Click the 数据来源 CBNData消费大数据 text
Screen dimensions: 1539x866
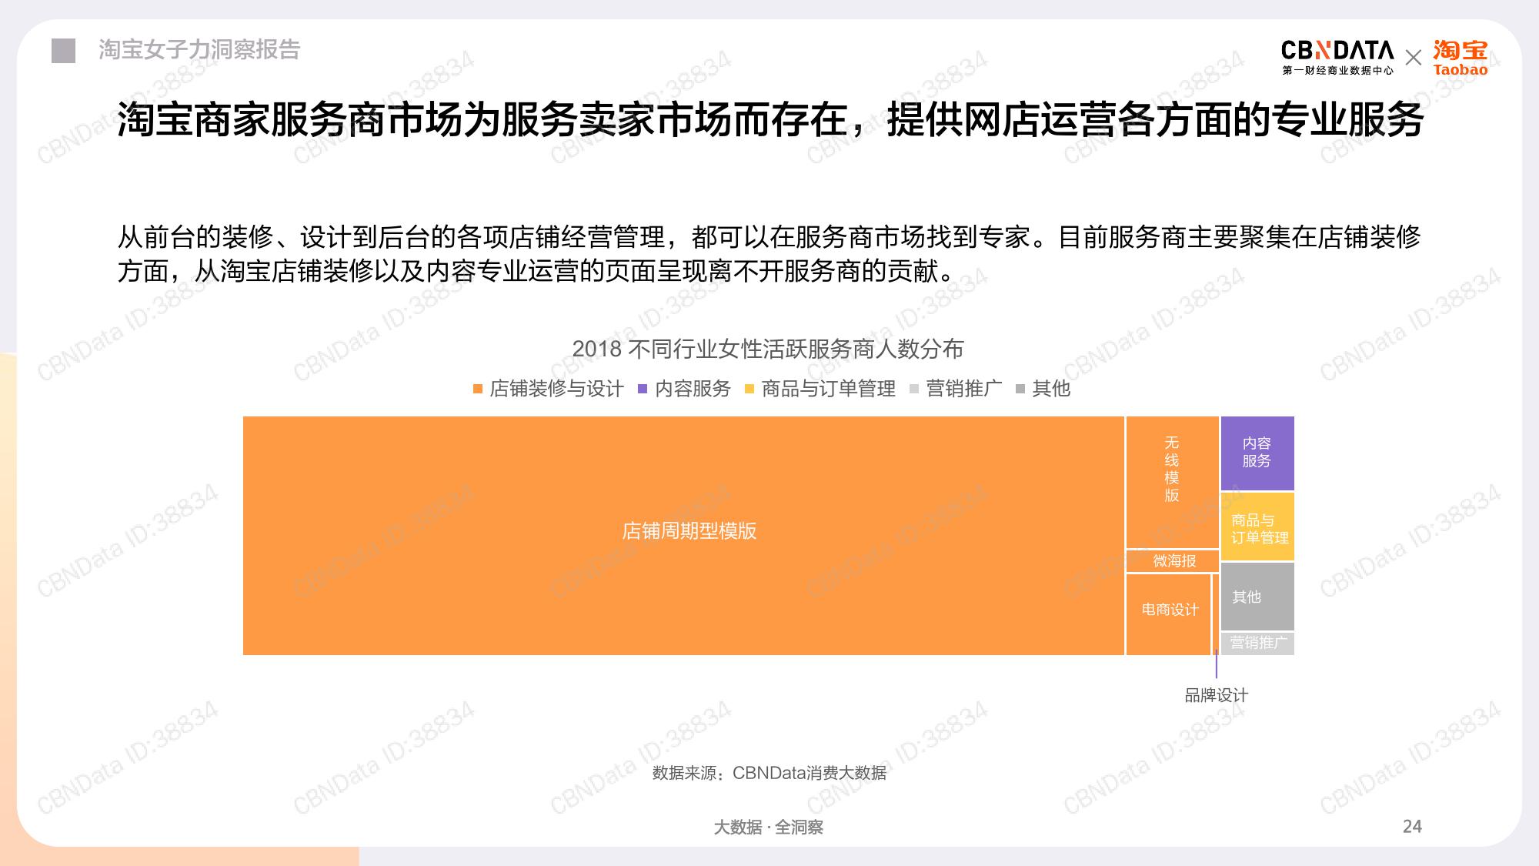click(769, 773)
